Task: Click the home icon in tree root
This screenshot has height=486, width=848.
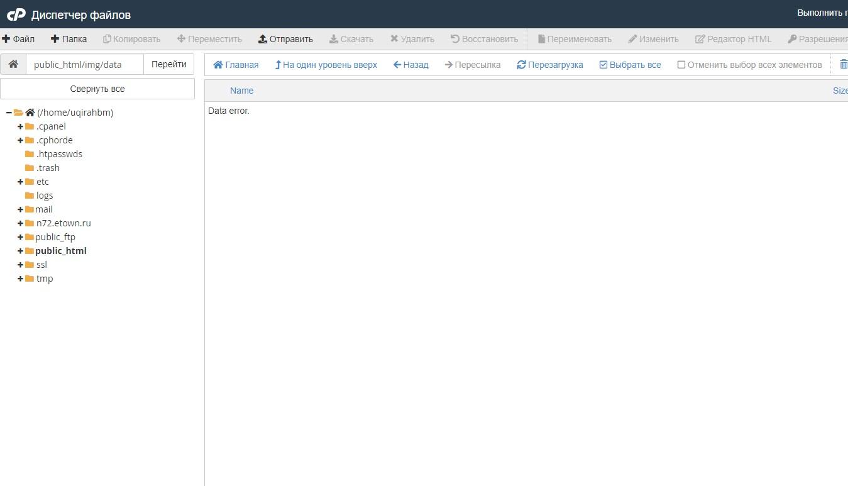Action: (30, 113)
